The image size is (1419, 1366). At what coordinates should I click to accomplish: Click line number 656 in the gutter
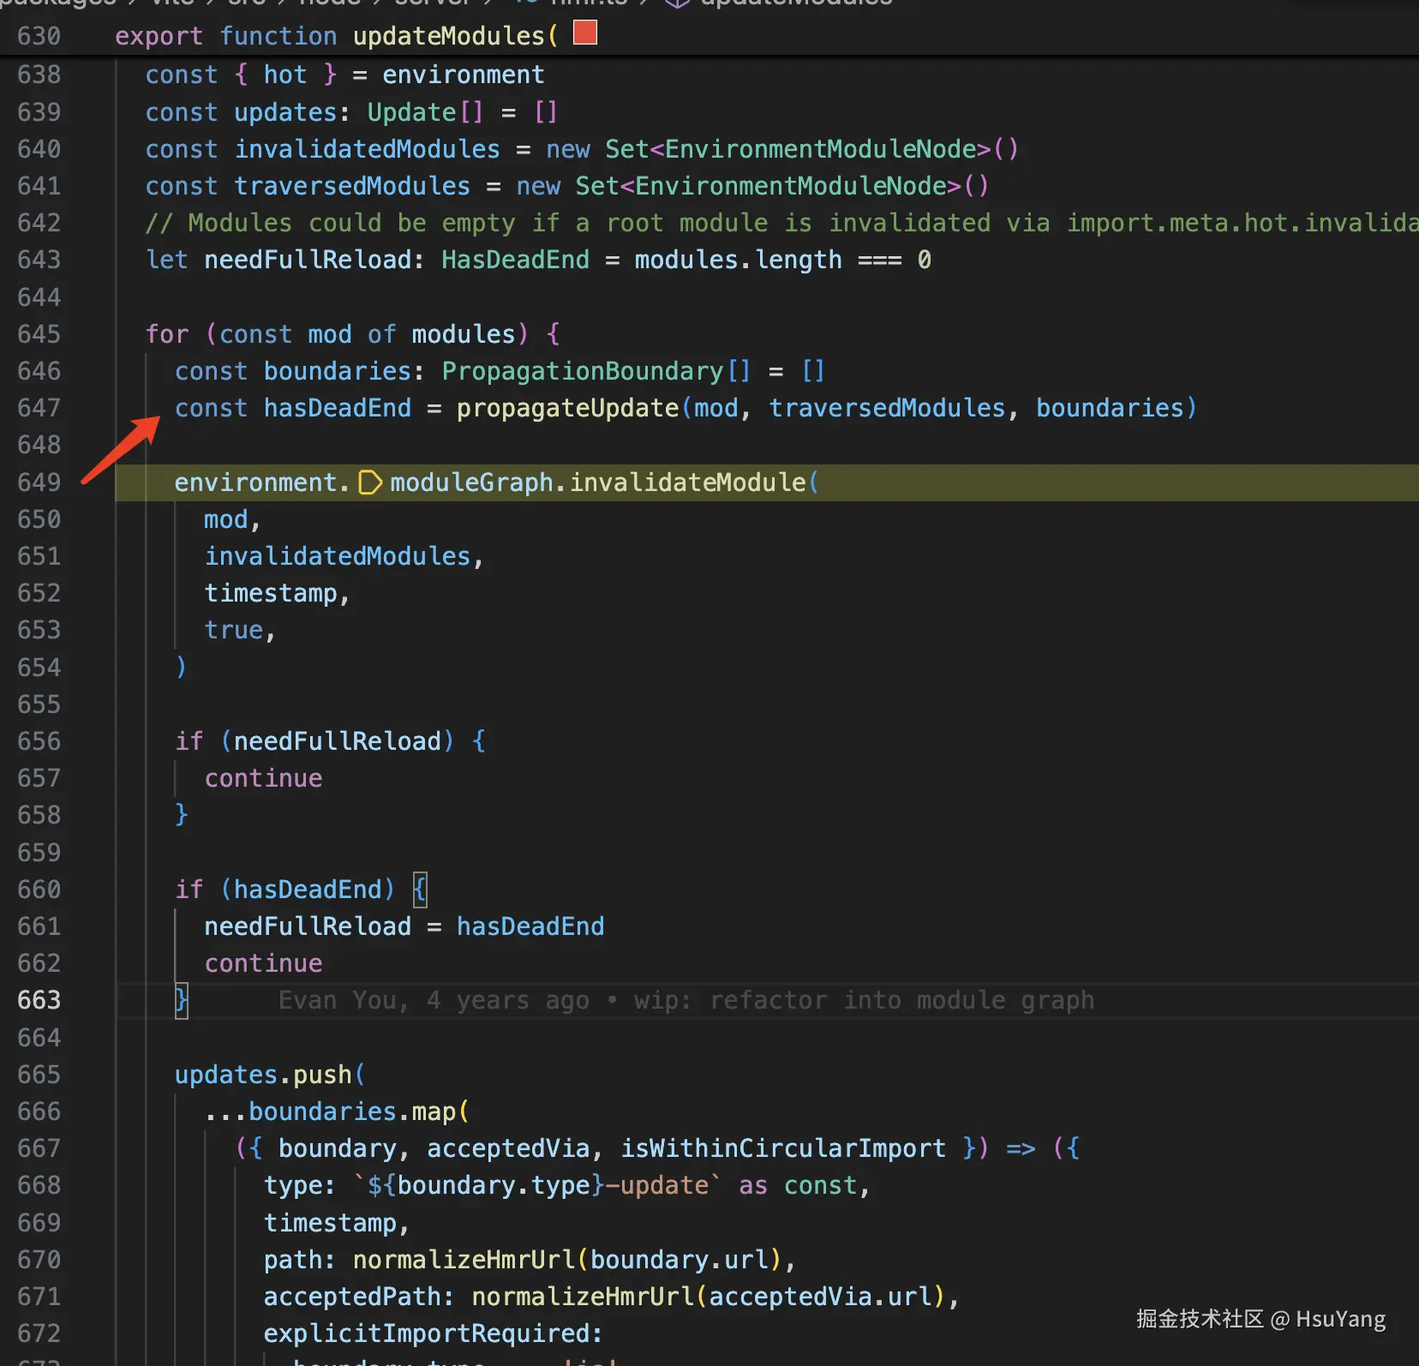[39, 741]
